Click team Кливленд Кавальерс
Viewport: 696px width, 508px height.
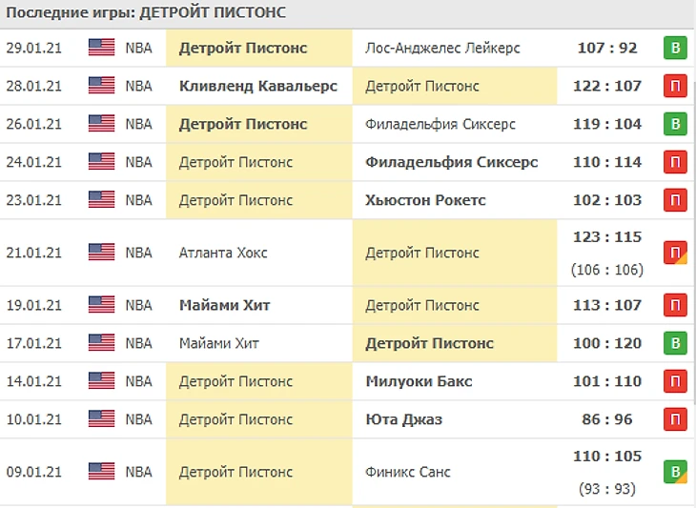click(257, 86)
